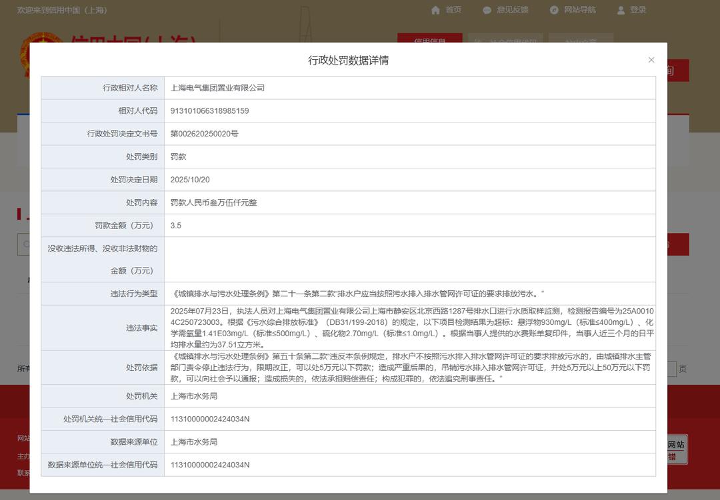Click the fine amount value 3.5
The image size is (720, 500).
[176, 226]
